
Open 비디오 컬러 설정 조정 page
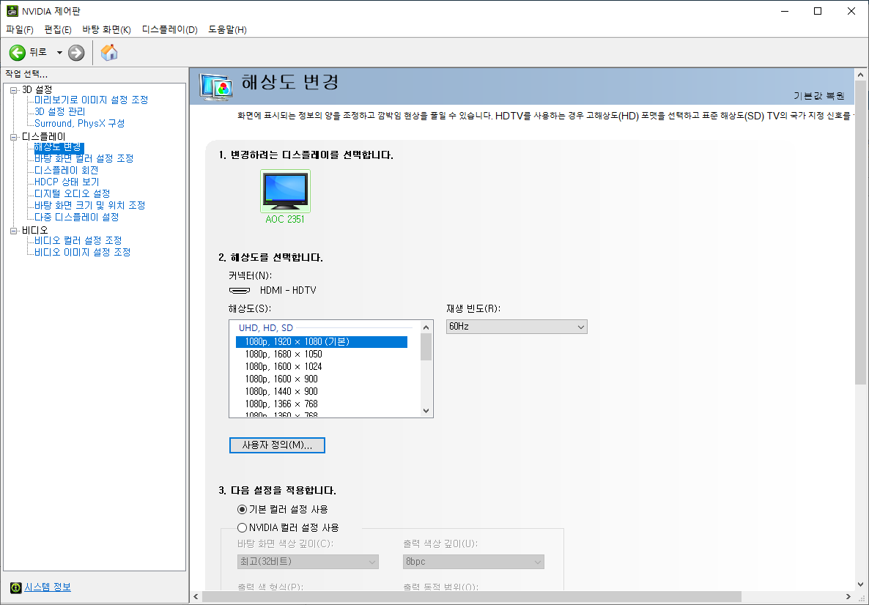click(78, 240)
